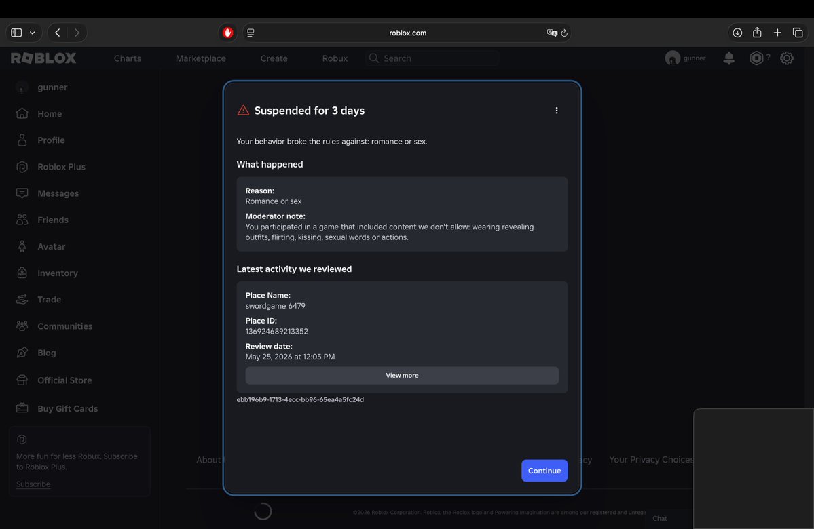Open notifications bell icon

point(729,58)
